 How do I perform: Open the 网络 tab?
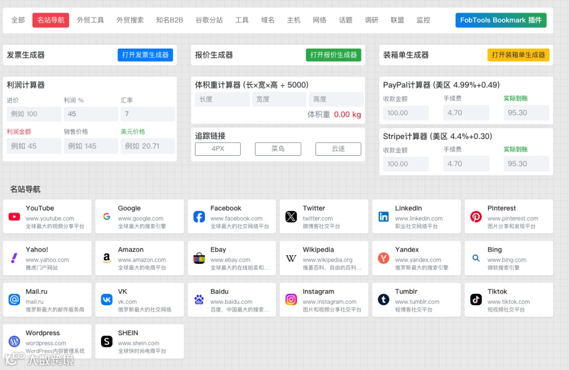pyautogui.click(x=320, y=20)
